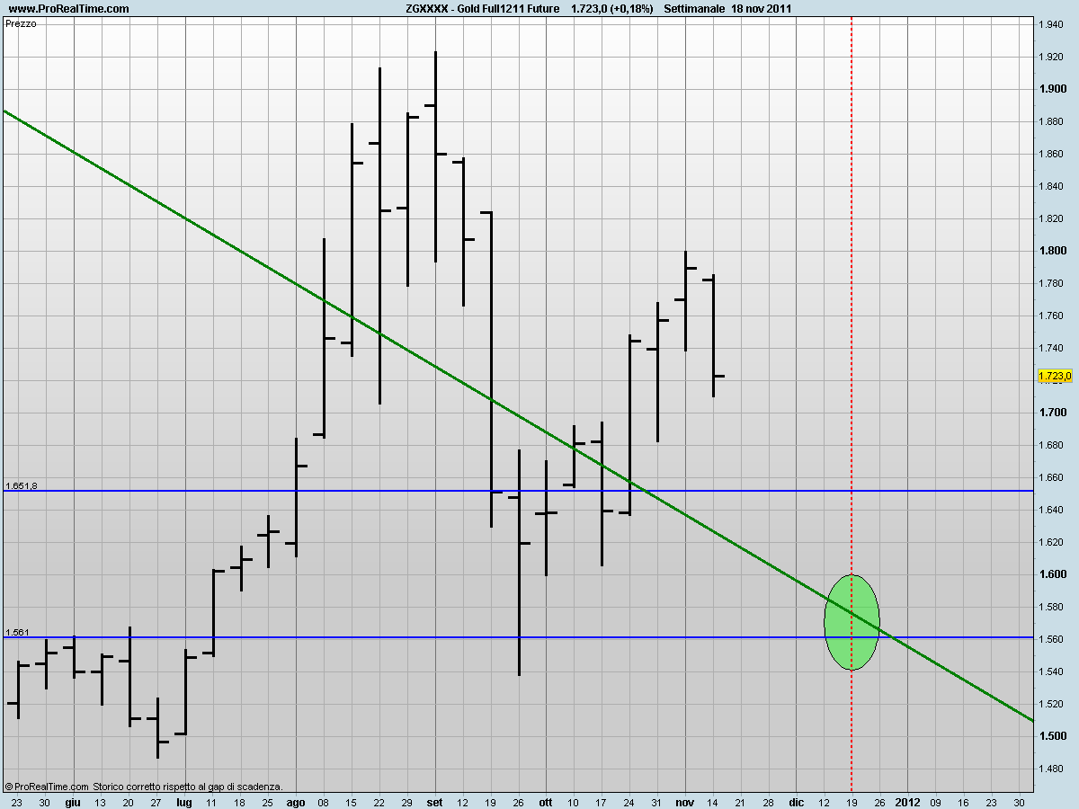Click the 27 date label before lug
The width and height of the screenshot is (1079, 809).
(156, 801)
